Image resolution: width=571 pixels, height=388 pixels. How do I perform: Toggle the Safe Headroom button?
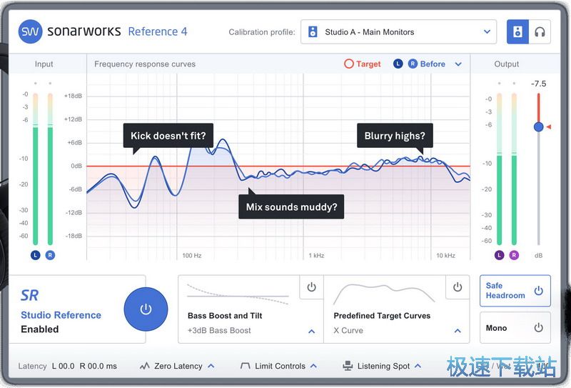[x=515, y=291]
